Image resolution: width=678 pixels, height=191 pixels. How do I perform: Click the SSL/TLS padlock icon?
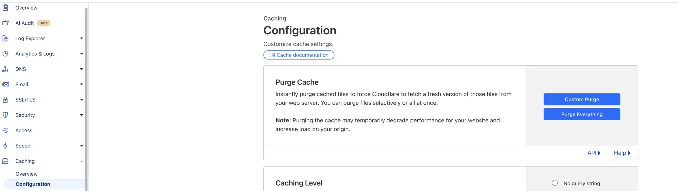[5, 100]
